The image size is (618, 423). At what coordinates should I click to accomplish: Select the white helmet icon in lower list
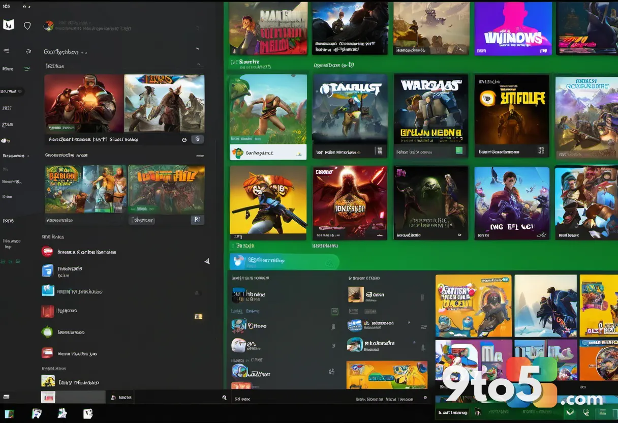click(x=239, y=345)
